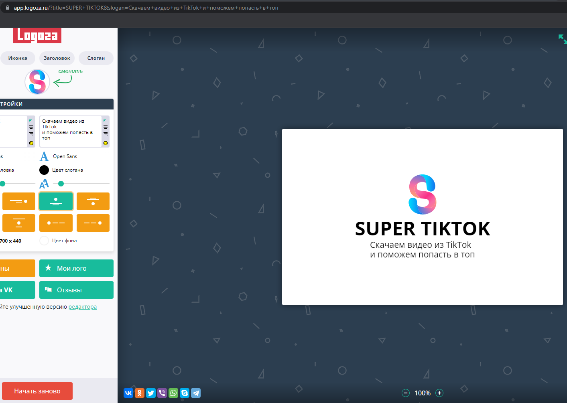Open slogan color picker (Цвет слогана)

pyautogui.click(x=44, y=170)
